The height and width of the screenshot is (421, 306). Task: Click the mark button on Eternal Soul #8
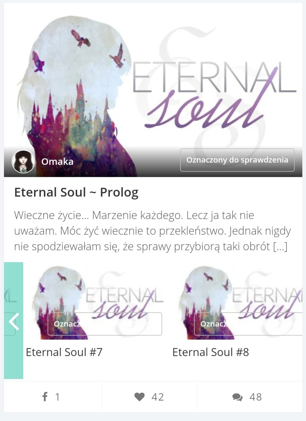(248, 324)
